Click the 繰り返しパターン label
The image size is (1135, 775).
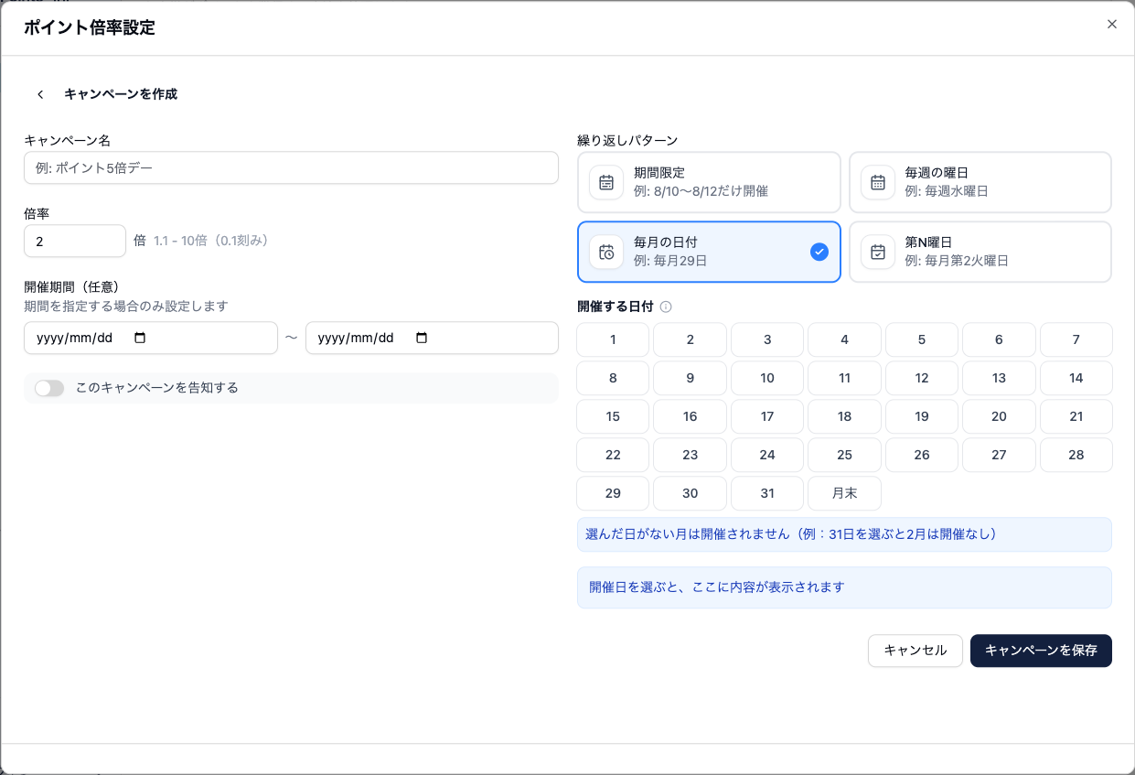(x=627, y=140)
